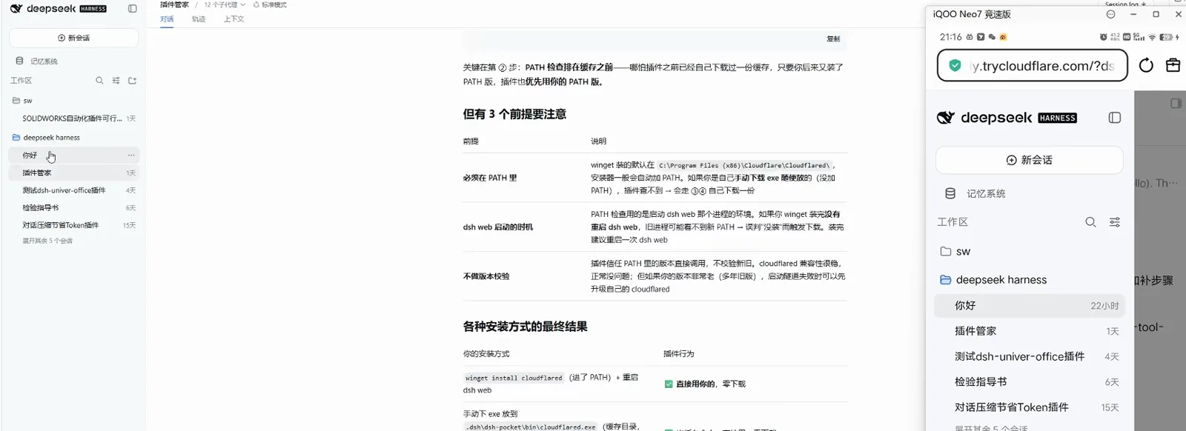
Task: Switch to the 对话 tab
Action: (167, 19)
